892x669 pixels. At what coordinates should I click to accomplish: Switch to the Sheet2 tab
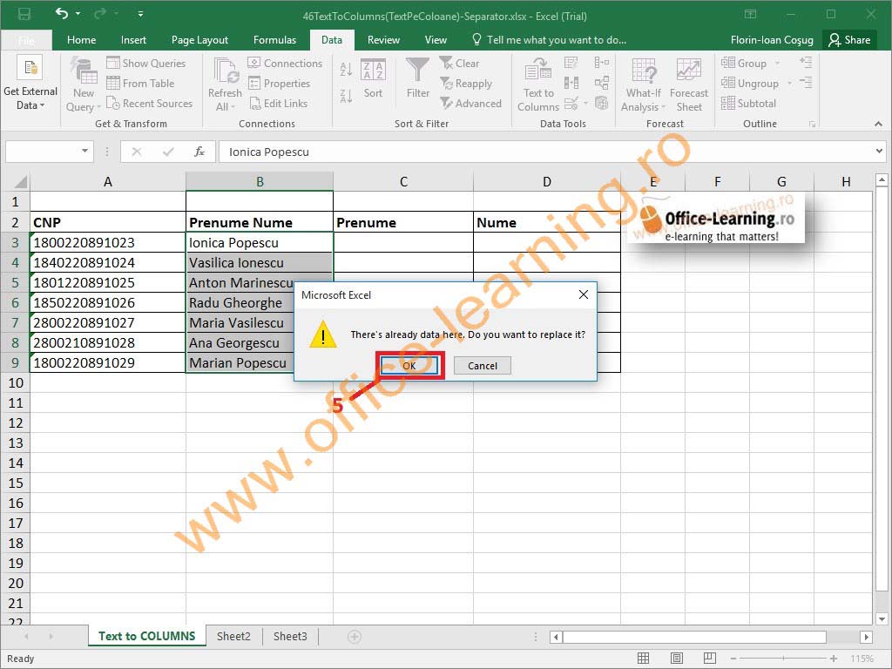(233, 636)
